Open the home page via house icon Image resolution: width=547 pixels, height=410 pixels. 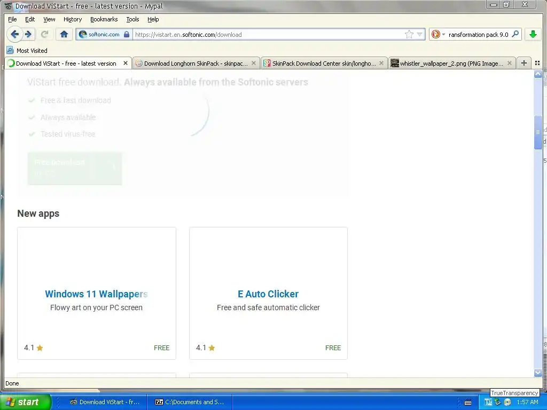click(64, 34)
